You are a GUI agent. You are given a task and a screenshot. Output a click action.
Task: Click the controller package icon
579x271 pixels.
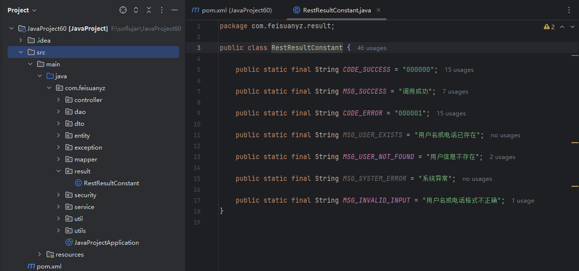tap(69, 100)
